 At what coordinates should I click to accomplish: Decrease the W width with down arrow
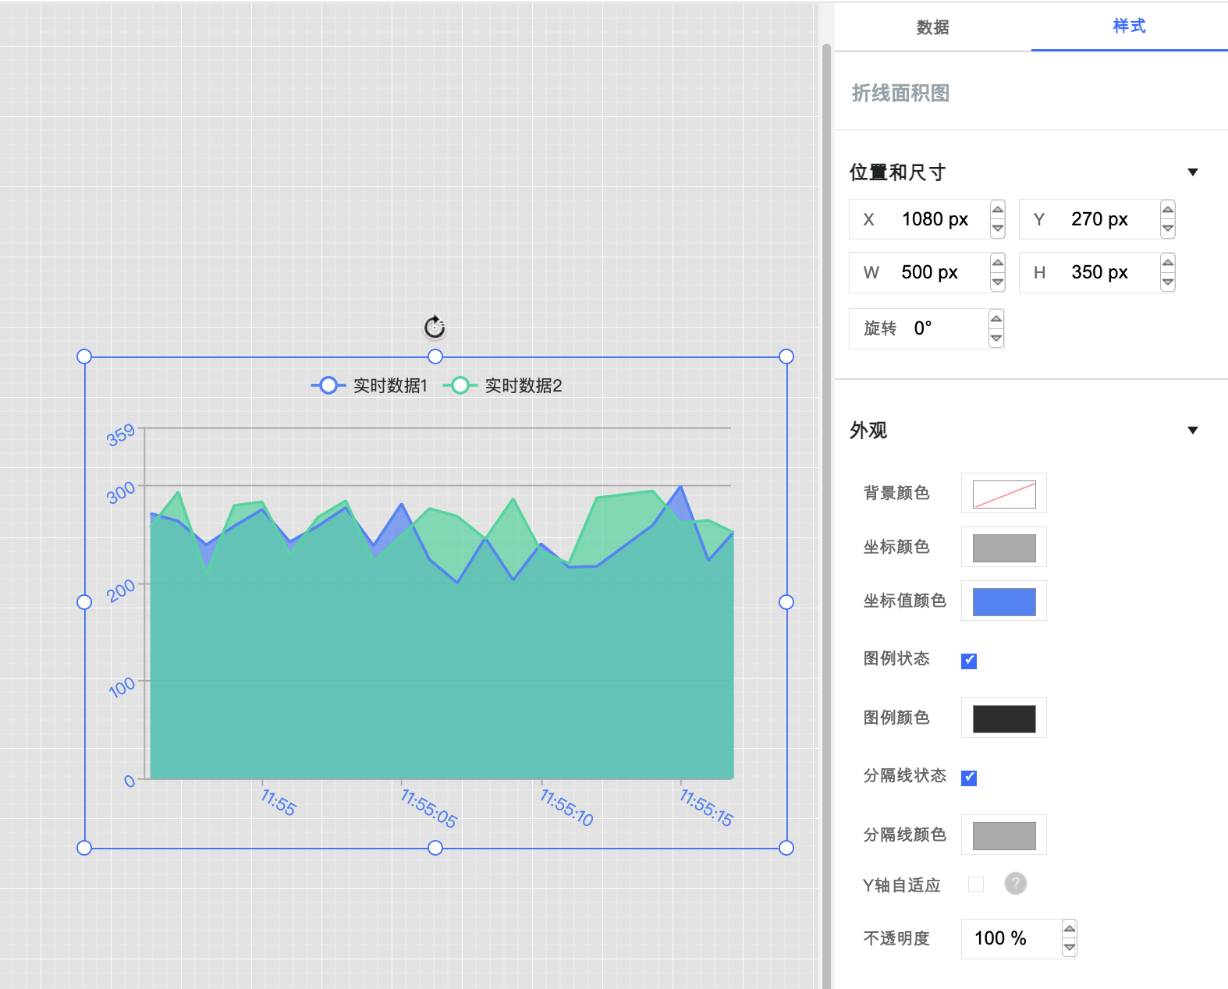[x=998, y=282]
